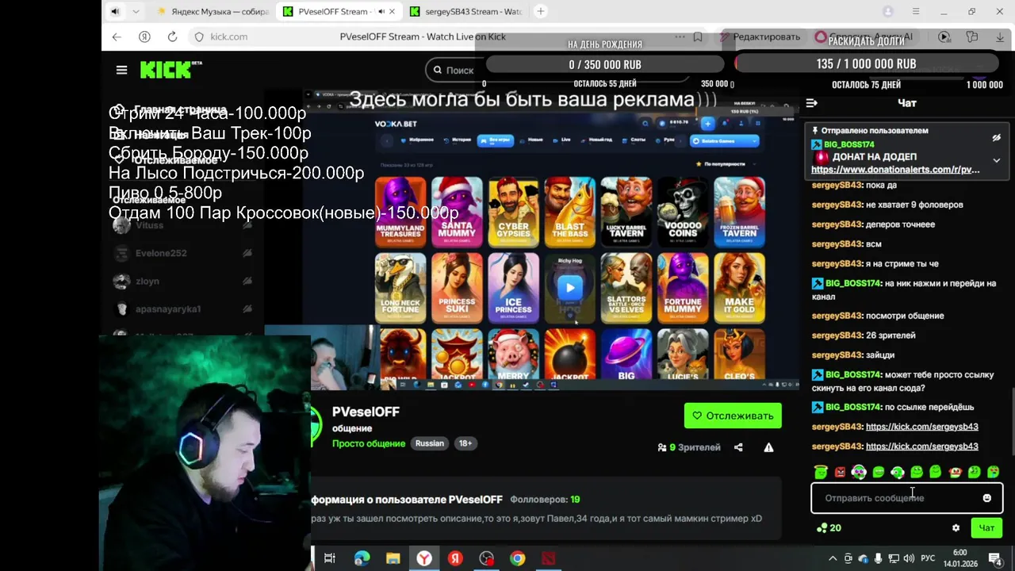Screen dimensions: 1015x571
Task: Click the Cyber Gypsies slot thumbnail
Action: pos(514,212)
